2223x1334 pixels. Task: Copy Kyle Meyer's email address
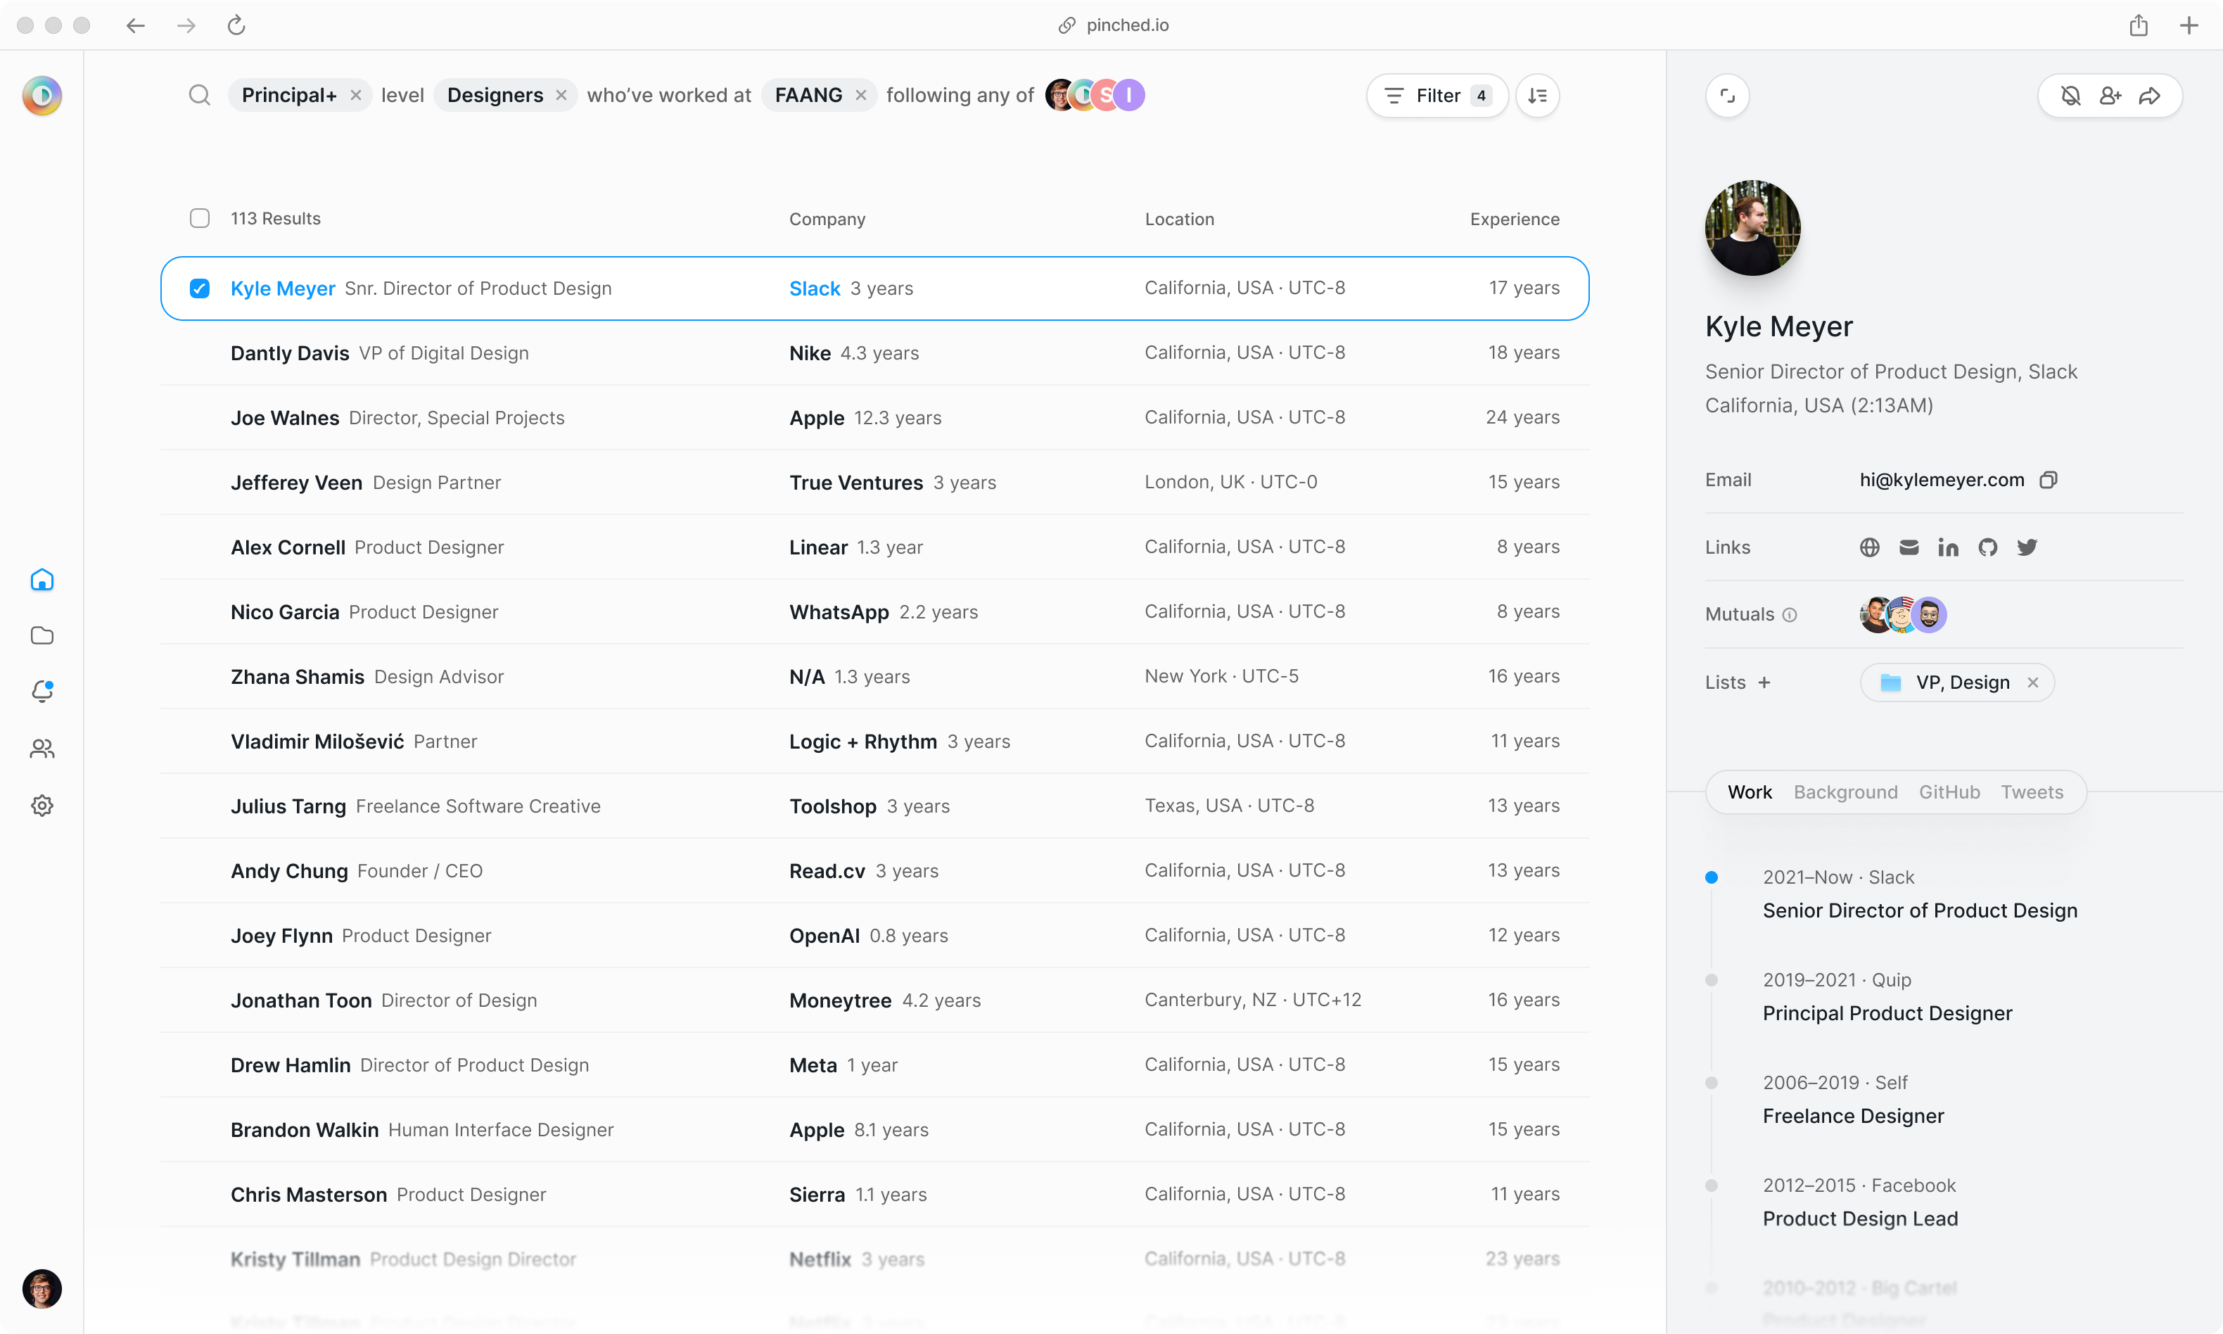pos(2048,479)
